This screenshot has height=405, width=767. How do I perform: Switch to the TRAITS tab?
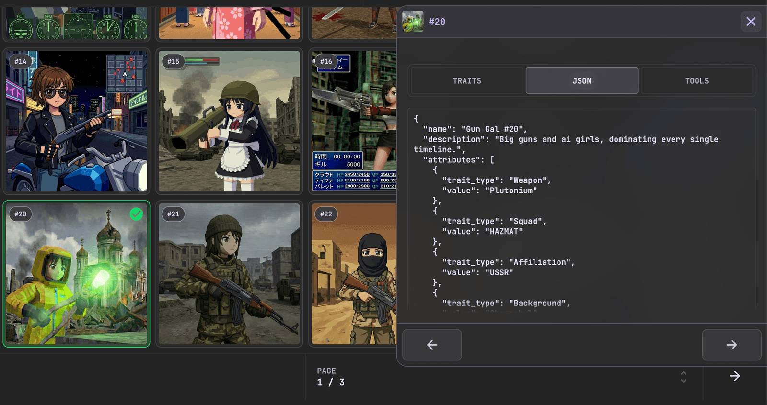tap(467, 81)
